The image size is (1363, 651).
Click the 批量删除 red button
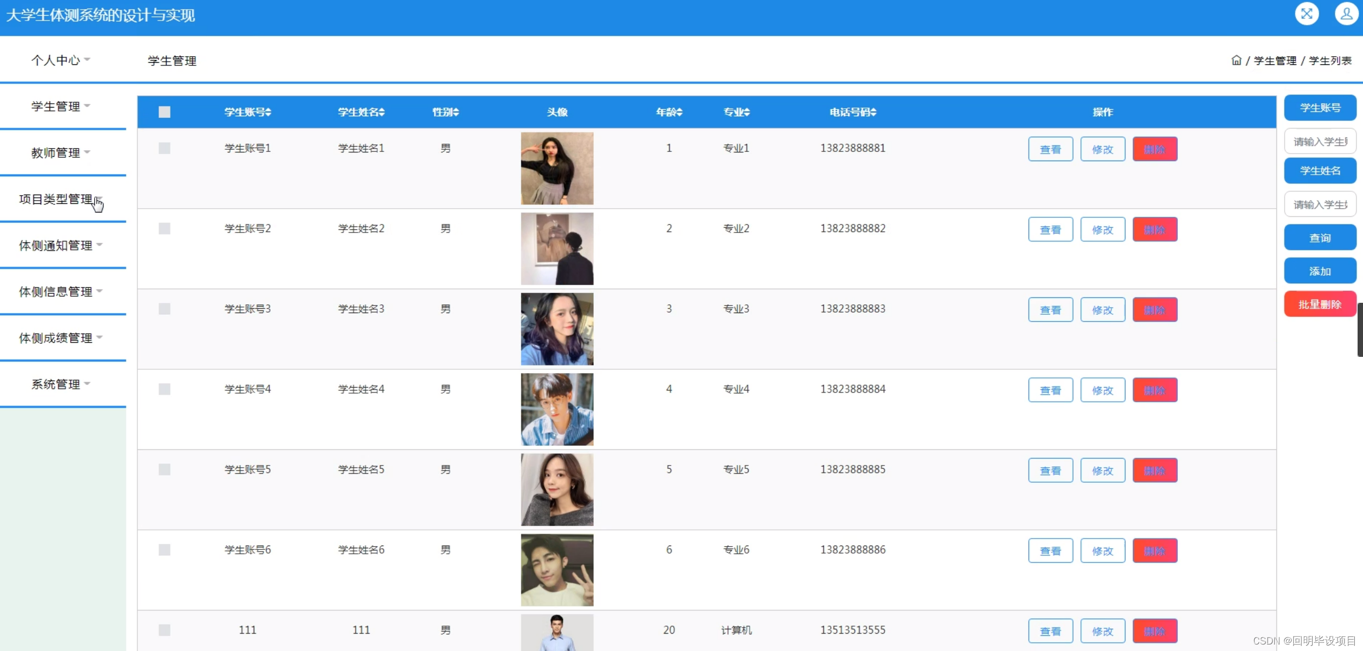click(x=1320, y=304)
